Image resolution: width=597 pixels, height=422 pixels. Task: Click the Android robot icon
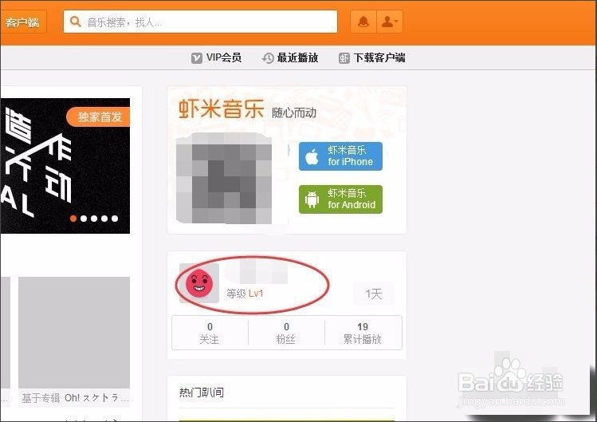click(312, 199)
